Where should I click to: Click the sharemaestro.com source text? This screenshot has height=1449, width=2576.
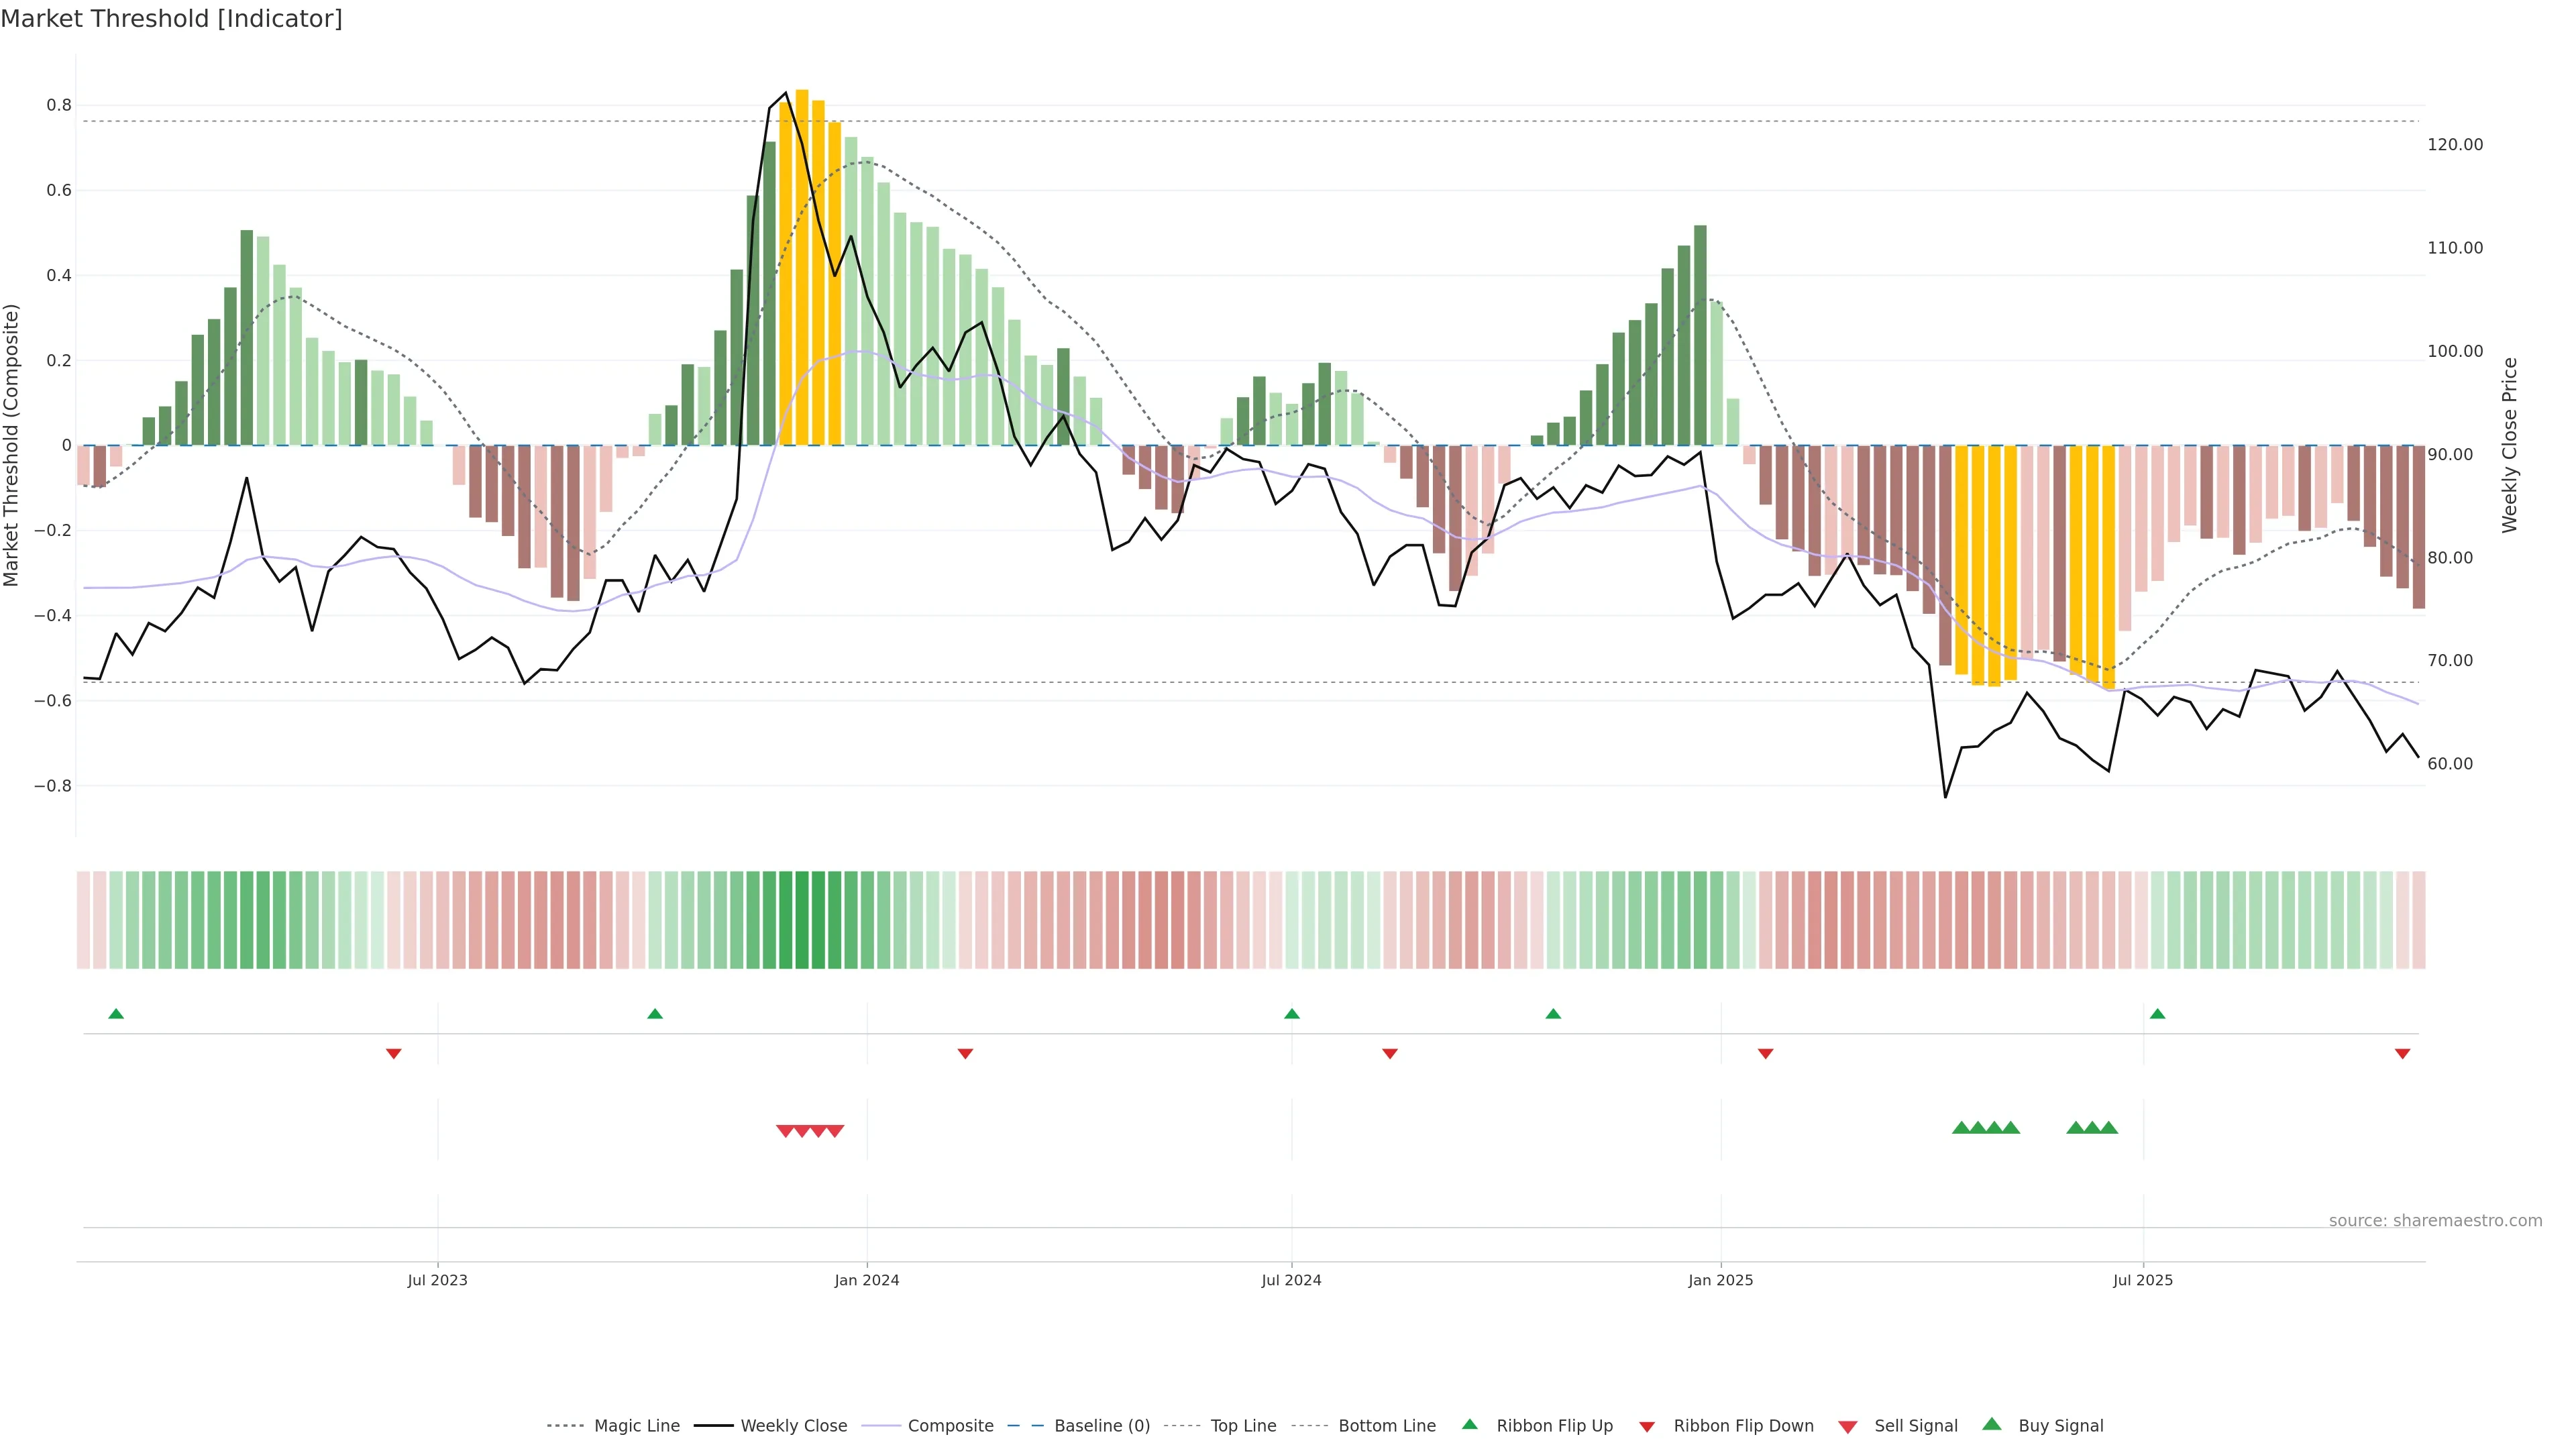(x=2435, y=1221)
